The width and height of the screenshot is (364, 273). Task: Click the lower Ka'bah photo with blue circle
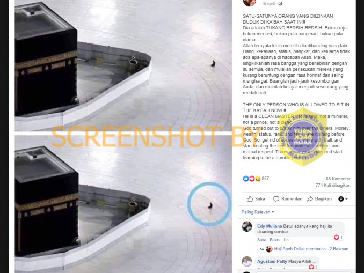pos(123,204)
